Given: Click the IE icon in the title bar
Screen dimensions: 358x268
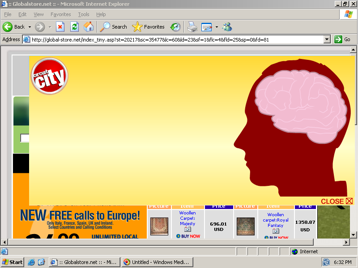Looking at the screenshot, I should 4,4.
